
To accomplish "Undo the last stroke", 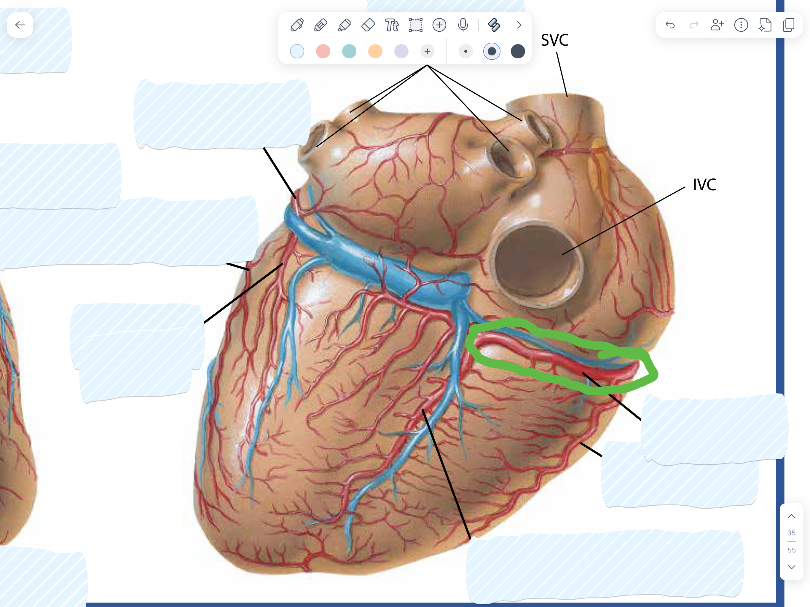I will pyautogui.click(x=670, y=25).
